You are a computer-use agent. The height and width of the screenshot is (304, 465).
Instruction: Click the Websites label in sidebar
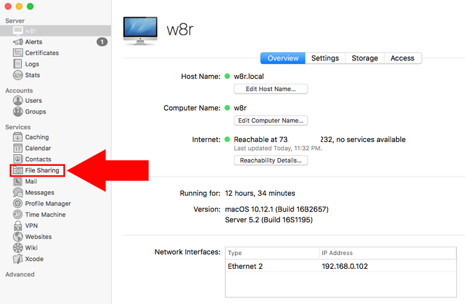click(x=39, y=237)
